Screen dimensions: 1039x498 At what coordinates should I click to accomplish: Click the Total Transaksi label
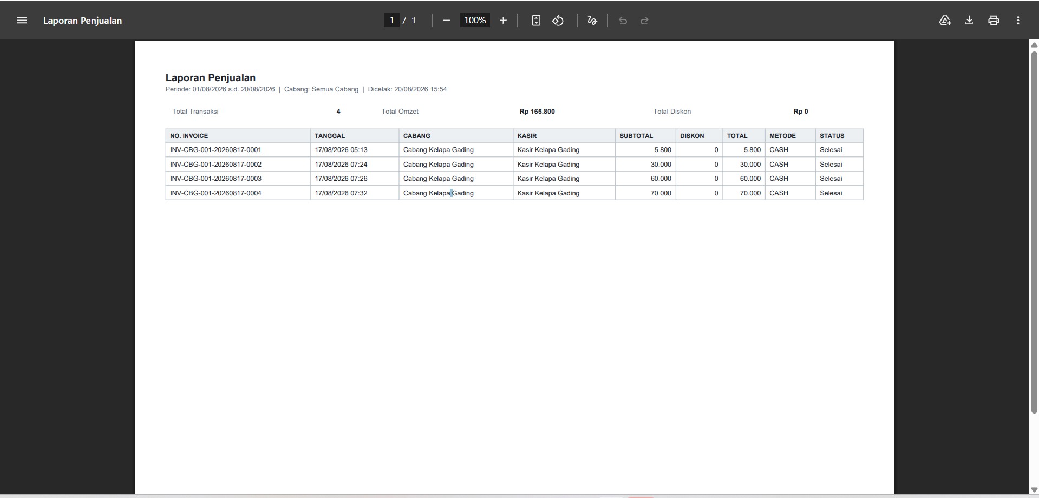[195, 112]
